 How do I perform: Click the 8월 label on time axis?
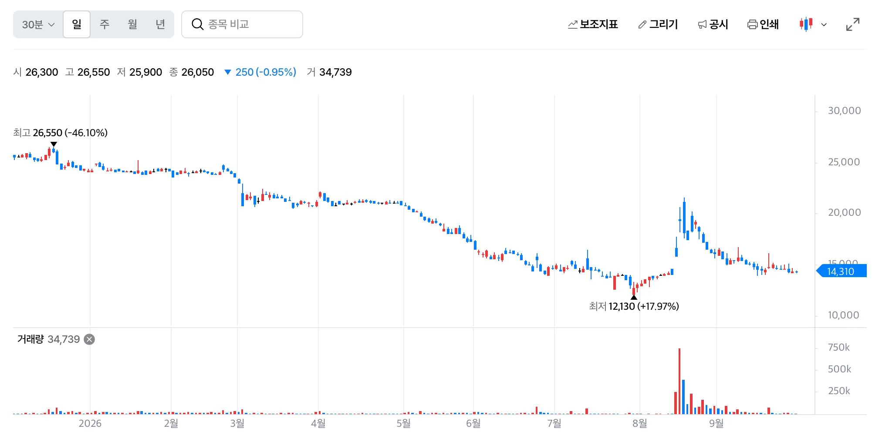pyautogui.click(x=640, y=423)
